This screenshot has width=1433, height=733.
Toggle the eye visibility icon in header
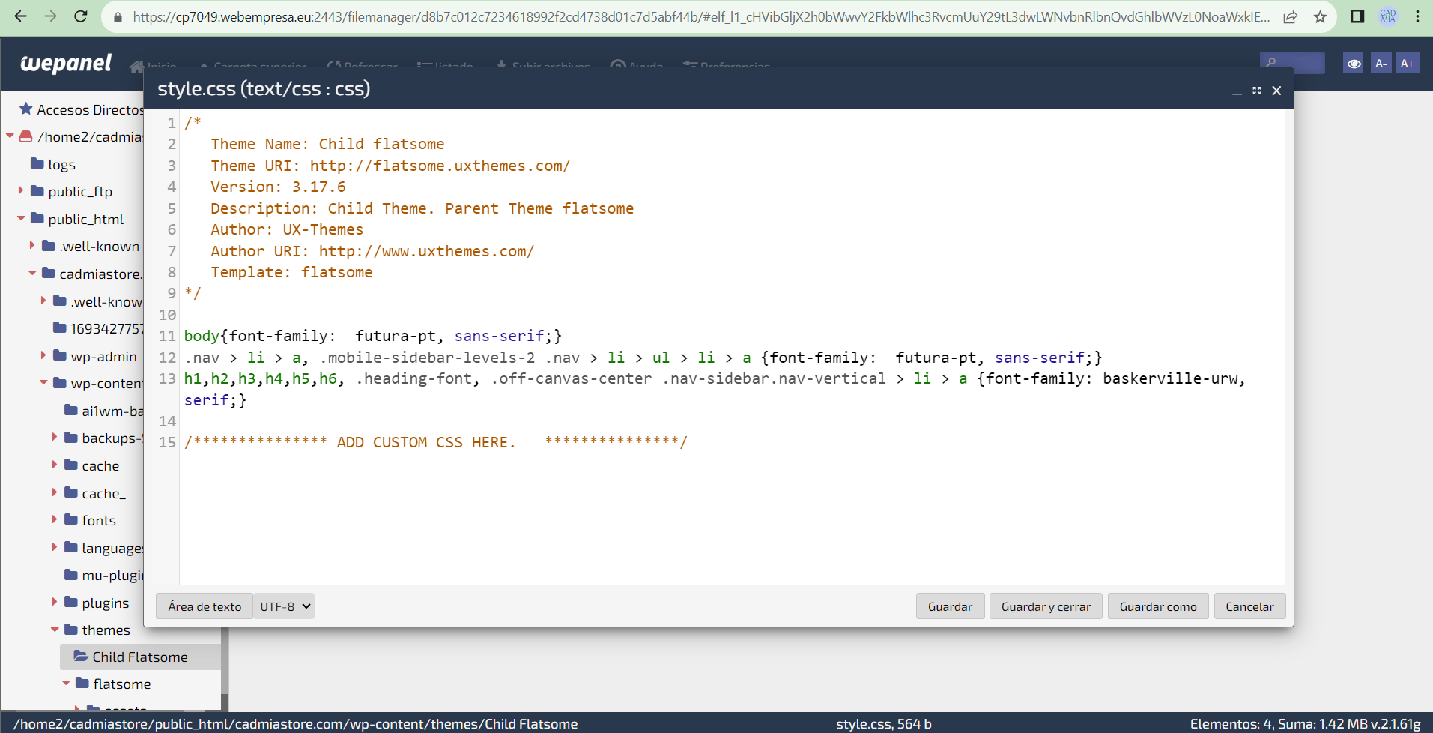pos(1354,64)
